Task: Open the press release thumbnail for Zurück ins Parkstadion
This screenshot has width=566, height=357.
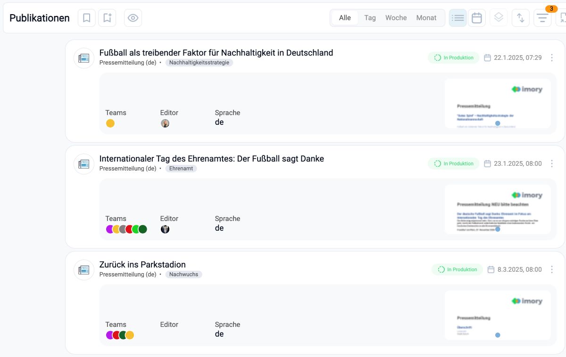Action: click(498, 315)
